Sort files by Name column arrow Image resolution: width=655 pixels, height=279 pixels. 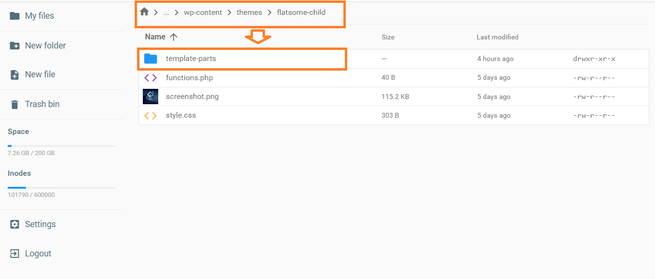[174, 37]
